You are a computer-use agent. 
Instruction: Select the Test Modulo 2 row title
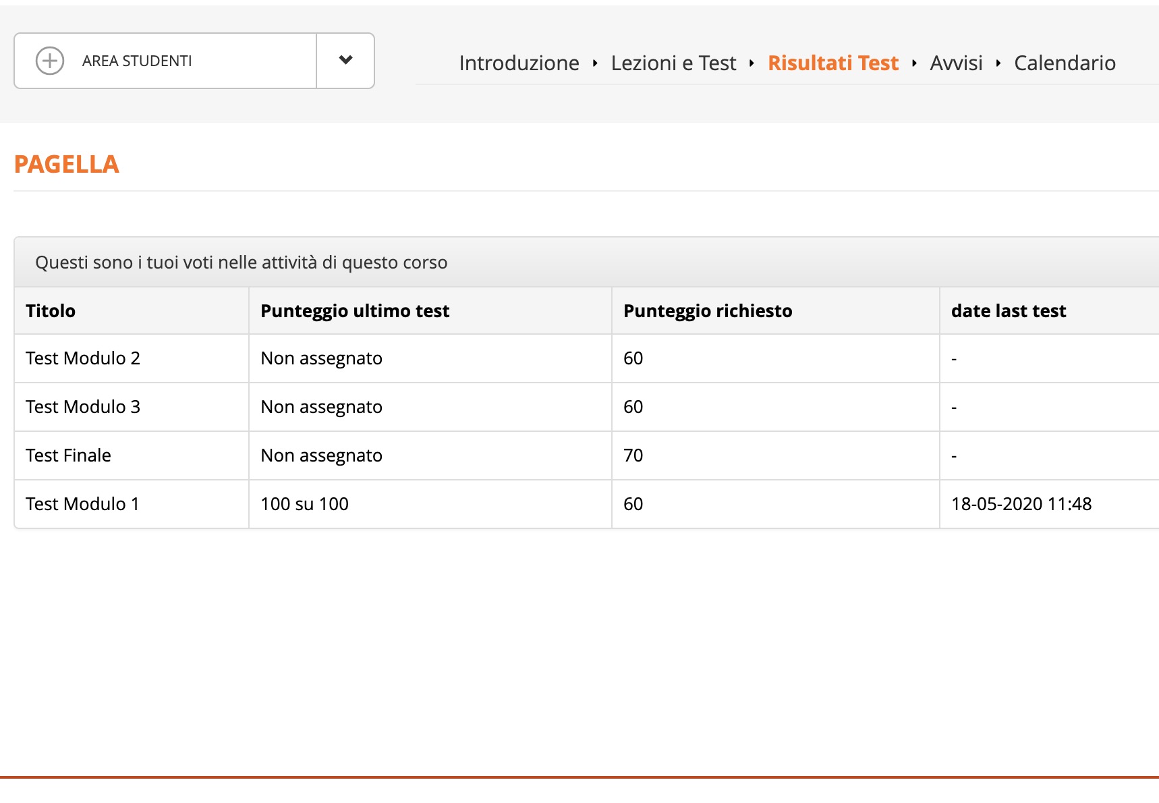[83, 358]
